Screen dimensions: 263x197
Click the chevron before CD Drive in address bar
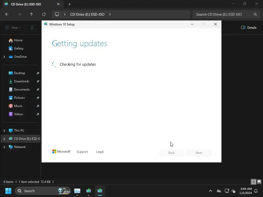coord(65,14)
